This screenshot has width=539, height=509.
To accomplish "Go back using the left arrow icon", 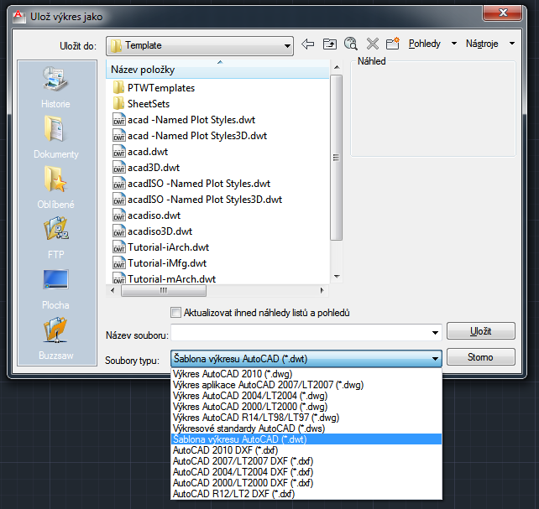I will click(307, 44).
